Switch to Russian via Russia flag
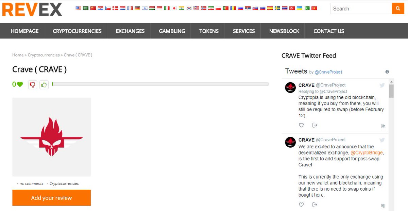The image size is (408, 211). pyautogui.click(x=240, y=8)
